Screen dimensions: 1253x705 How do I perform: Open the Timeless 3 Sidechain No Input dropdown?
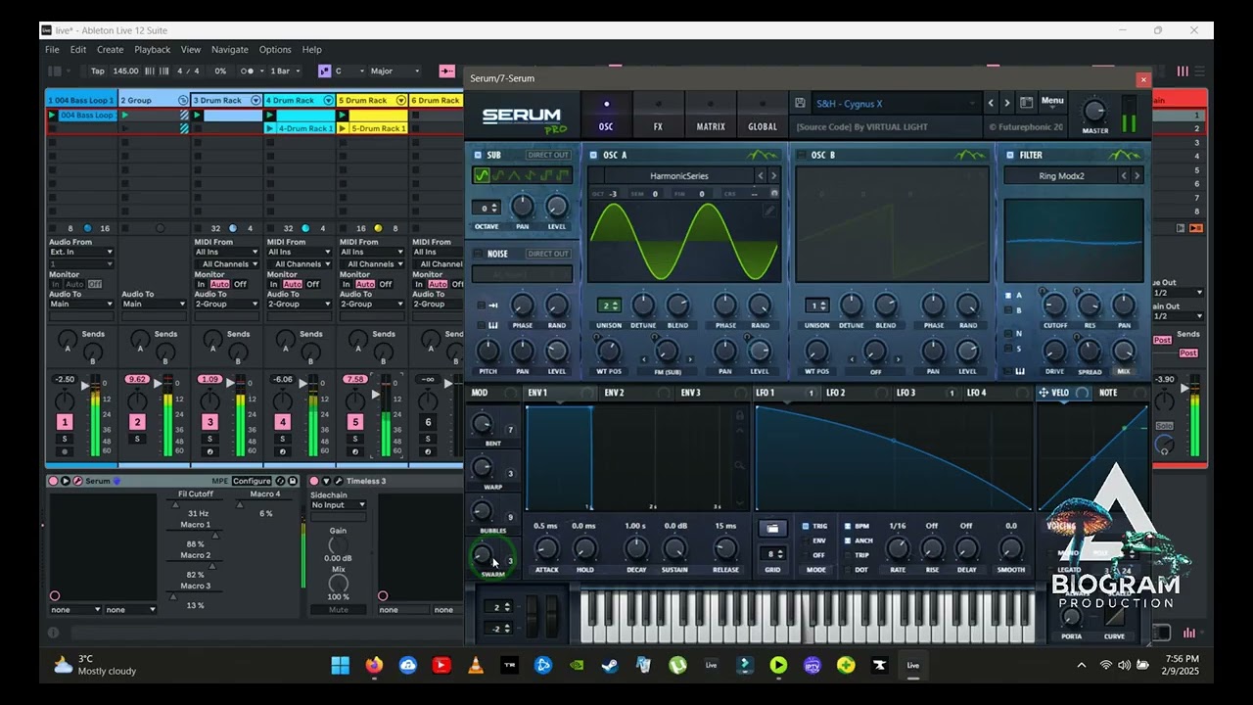coord(339,505)
